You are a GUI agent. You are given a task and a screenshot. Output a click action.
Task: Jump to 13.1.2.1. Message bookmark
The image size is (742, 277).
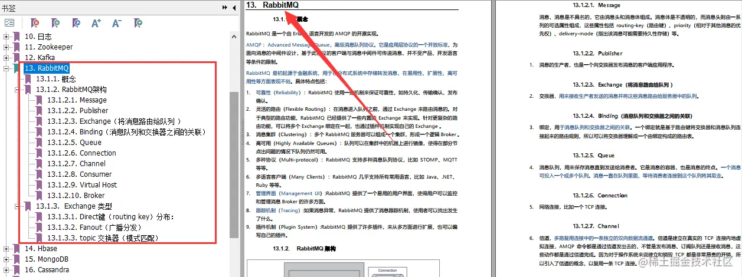[x=78, y=100]
